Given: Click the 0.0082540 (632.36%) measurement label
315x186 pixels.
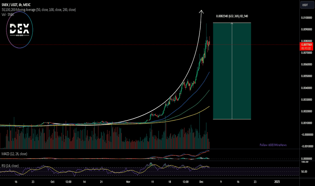Looking at the screenshot, I should click(232, 16).
